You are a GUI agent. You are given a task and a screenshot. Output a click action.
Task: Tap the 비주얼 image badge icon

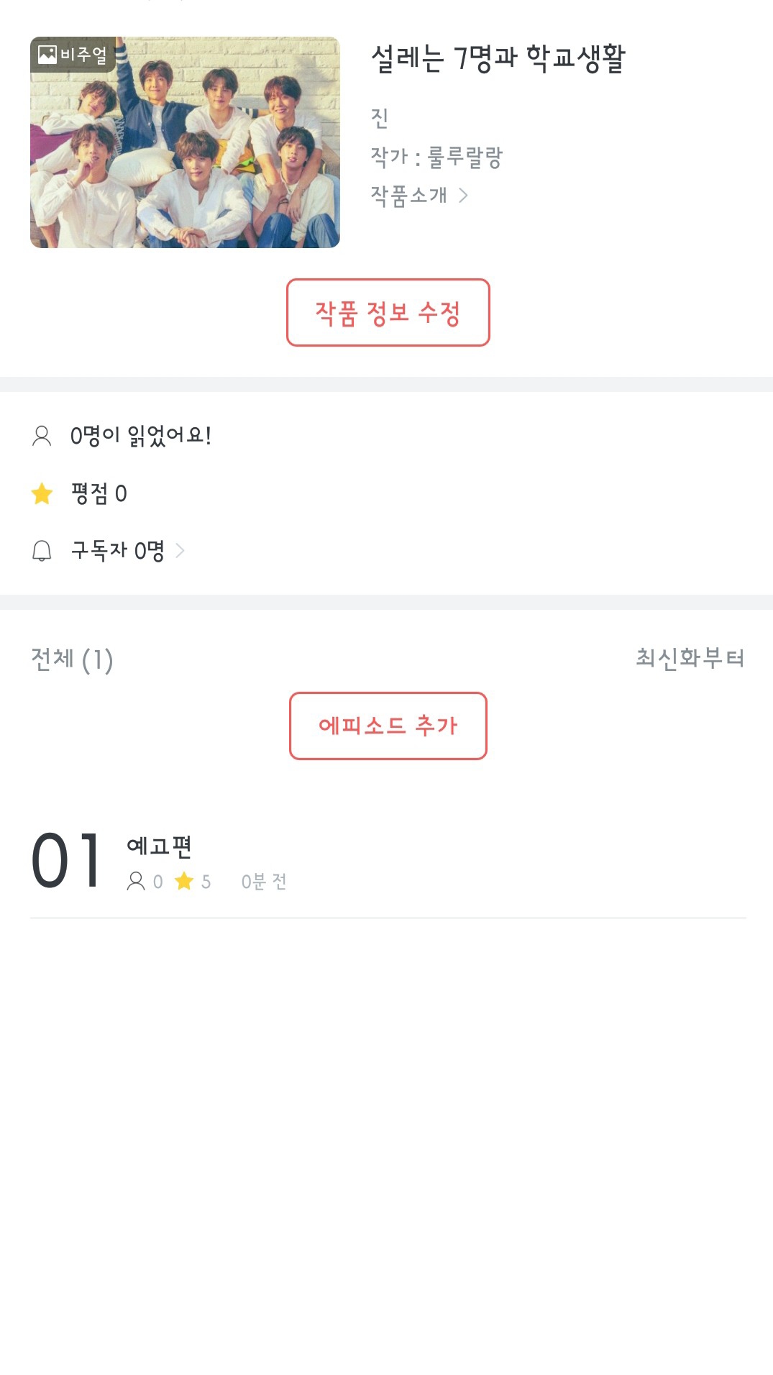[x=47, y=55]
